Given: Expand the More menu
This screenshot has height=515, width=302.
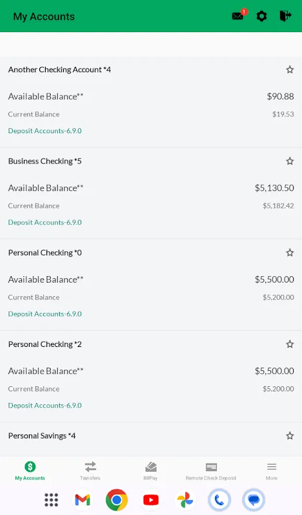Looking at the screenshot, I should [272, 471].
